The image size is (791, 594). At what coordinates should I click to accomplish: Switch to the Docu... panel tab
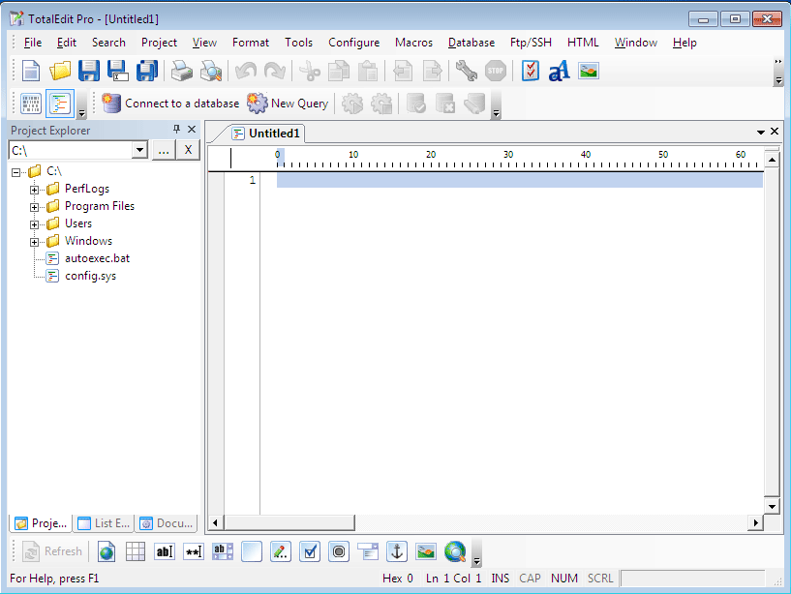pyautogui.click(x=167, y=523)
